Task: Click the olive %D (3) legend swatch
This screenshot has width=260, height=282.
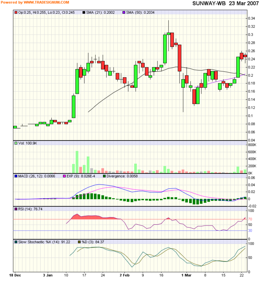Action: click(x=79, y=242)
